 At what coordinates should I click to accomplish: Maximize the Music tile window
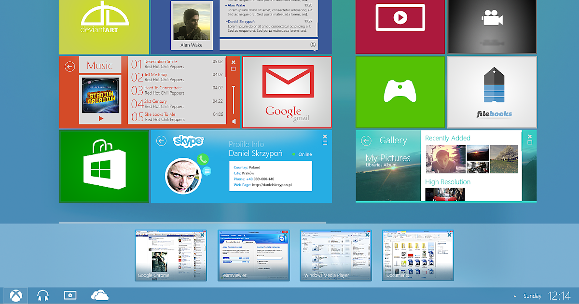coord(234,69)
